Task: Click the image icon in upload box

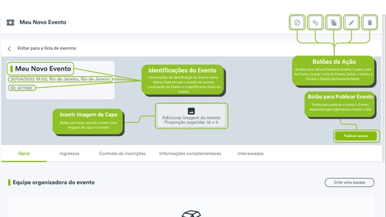Action: pyautogui.click(x=191, y=111)
